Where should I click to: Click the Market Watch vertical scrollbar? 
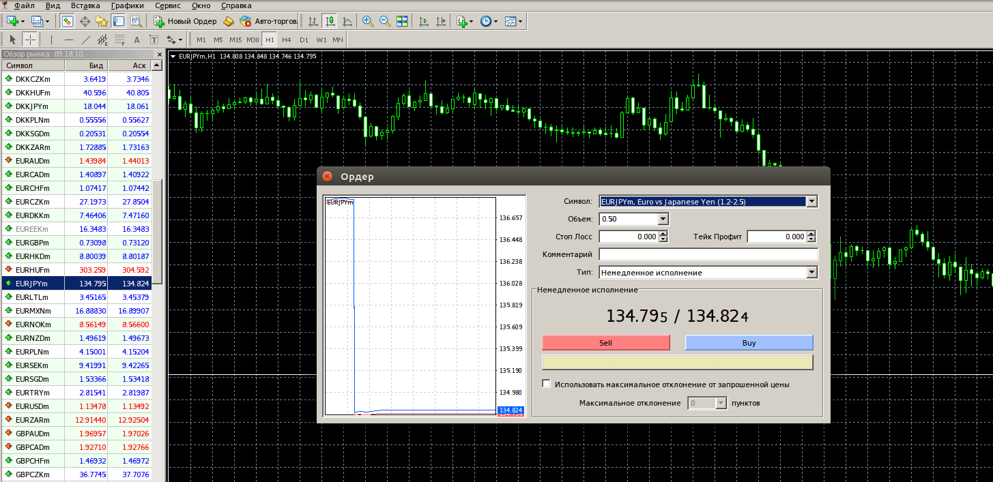click(x=157, y=232)
